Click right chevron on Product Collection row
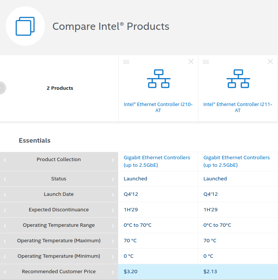Image resolution: width=278 pixels, height=280 pixels. pos(113,160)
